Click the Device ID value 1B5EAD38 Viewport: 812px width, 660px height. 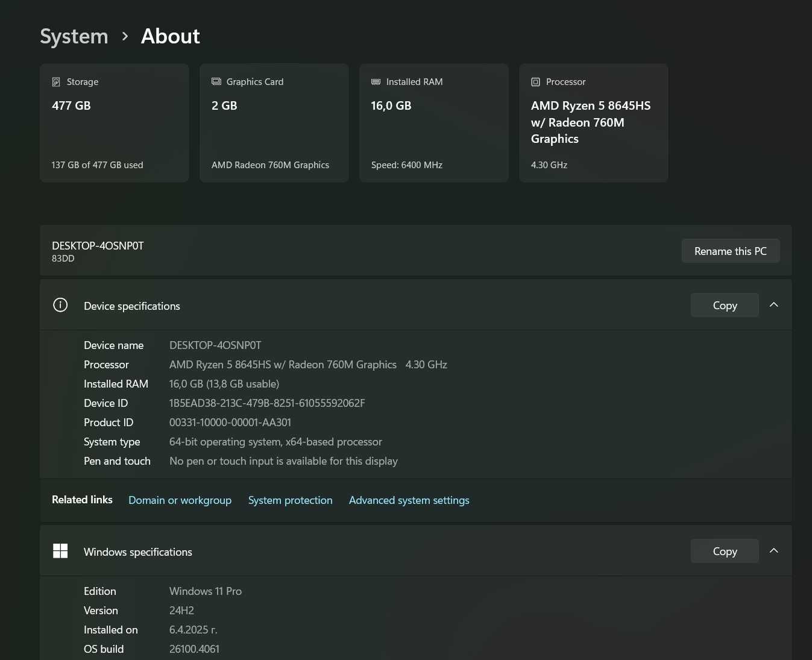coord(267,403)
